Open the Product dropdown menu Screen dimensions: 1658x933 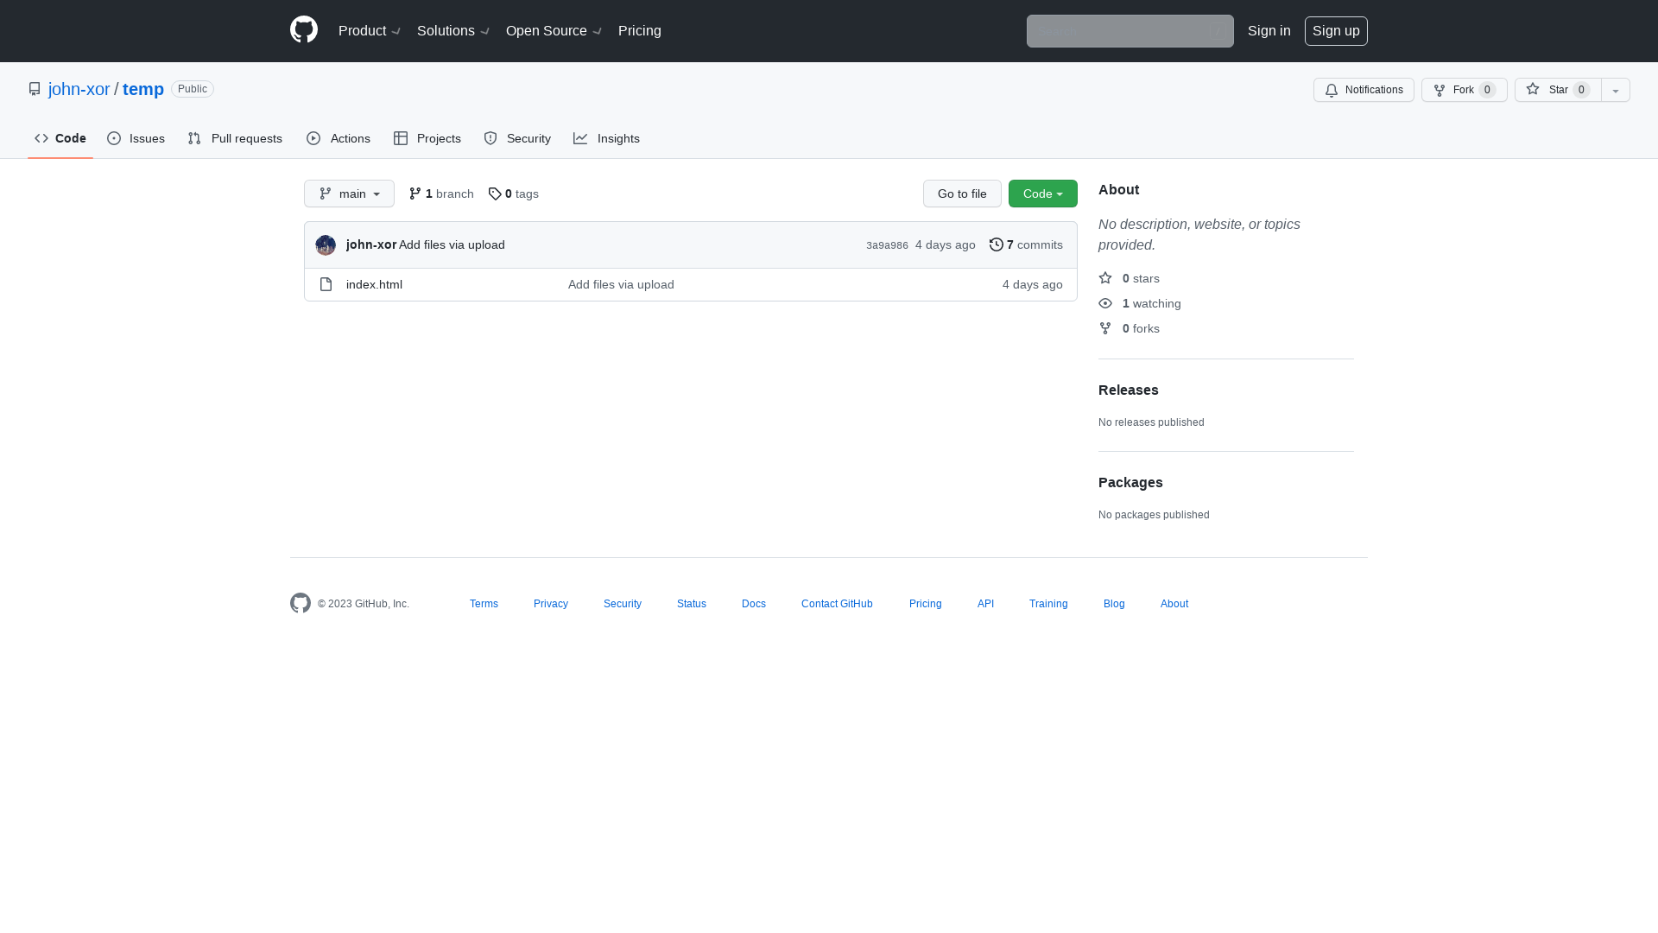tap(370, 31)
